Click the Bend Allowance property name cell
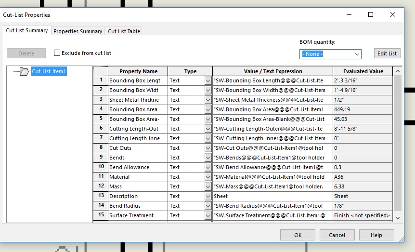This screenshot has height=252, width=415. pyautogui.click(x=138, y=168)
